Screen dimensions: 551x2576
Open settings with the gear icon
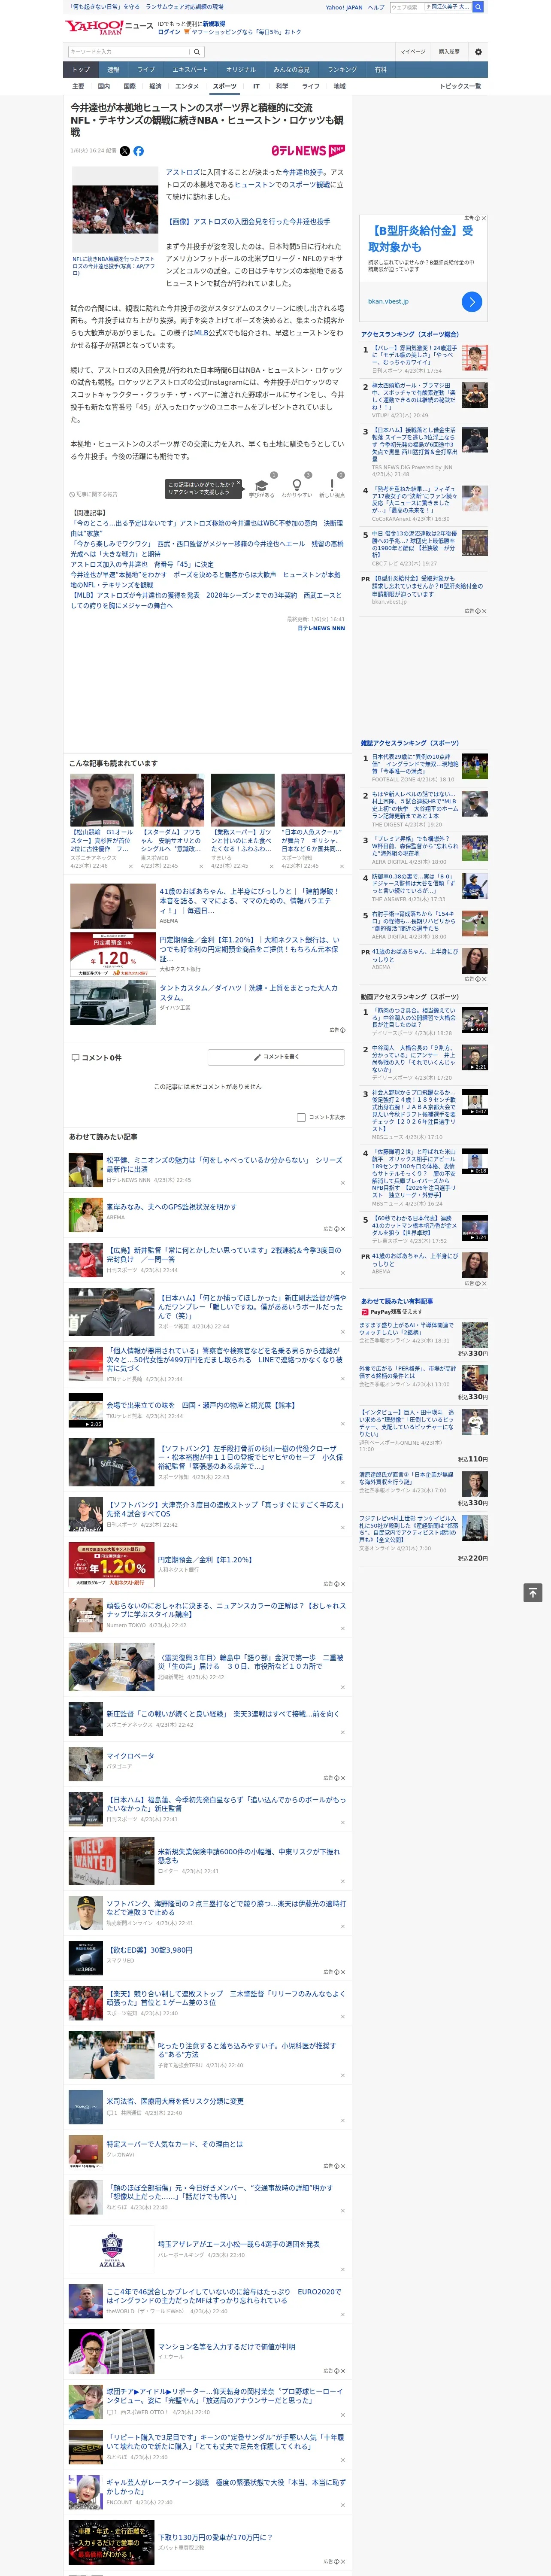[x=478, y=52]
